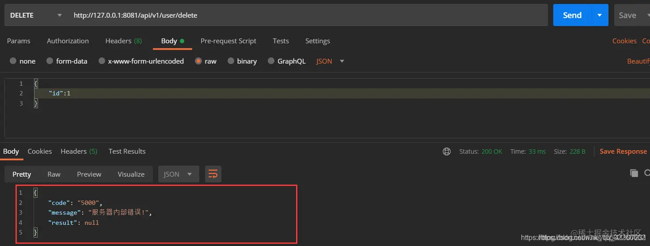The width and height of the screenshot is (650, 246).
Task: Go to the Tests tab
Action: tap(281, 41)
